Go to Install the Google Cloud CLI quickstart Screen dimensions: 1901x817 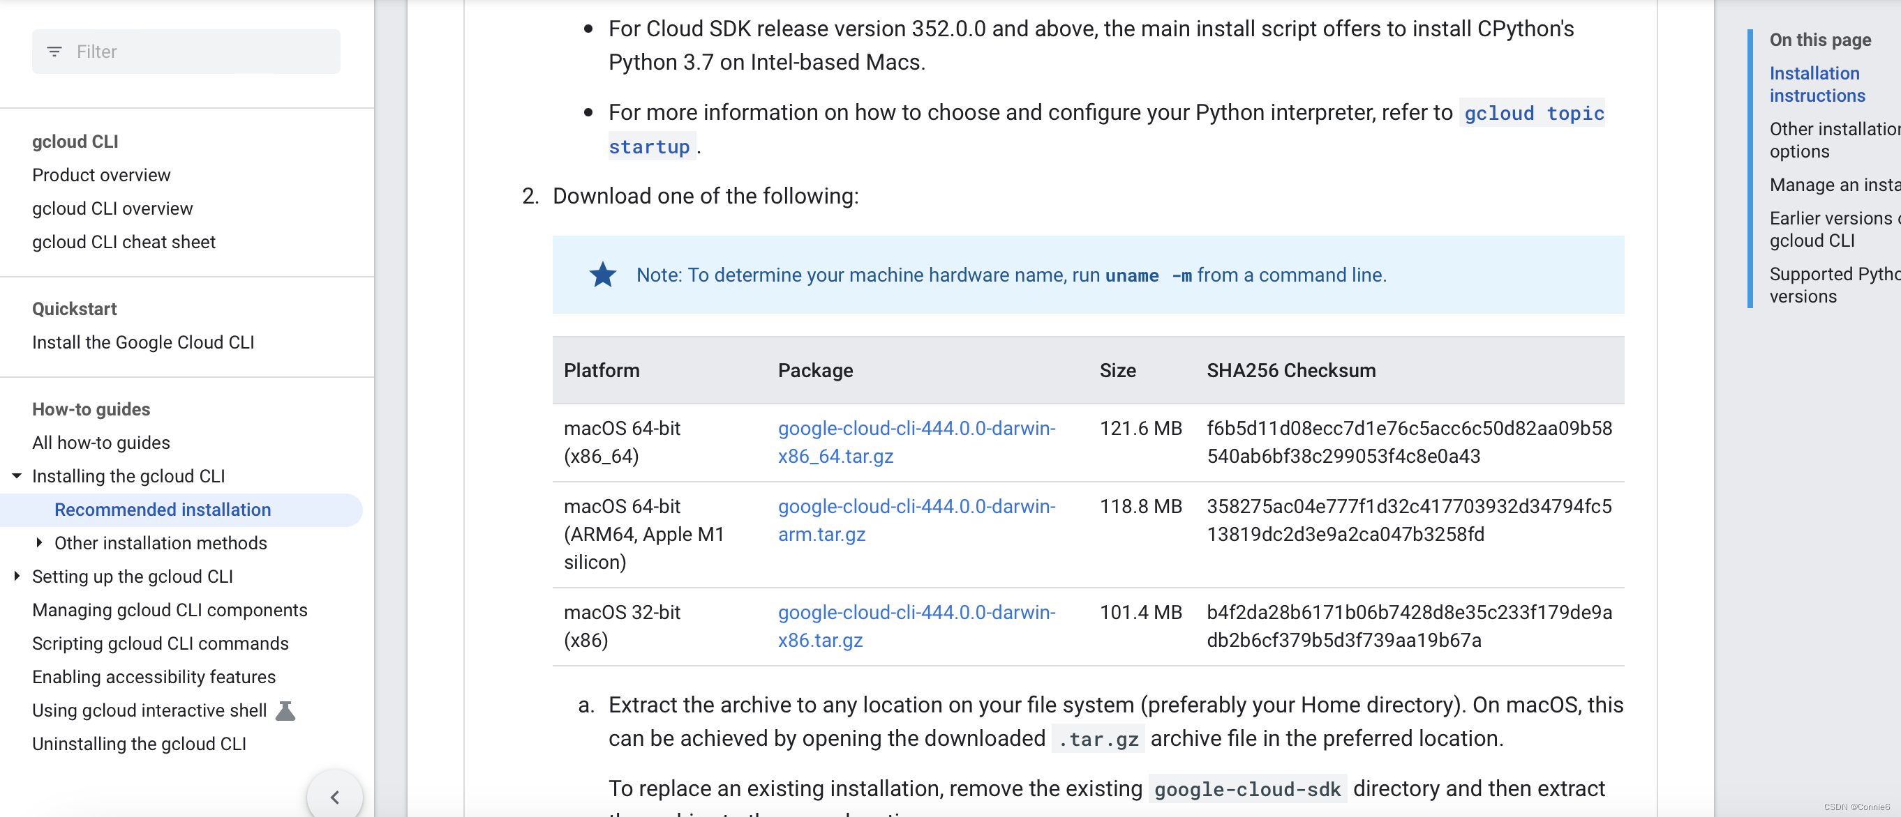tap(142, 342)
